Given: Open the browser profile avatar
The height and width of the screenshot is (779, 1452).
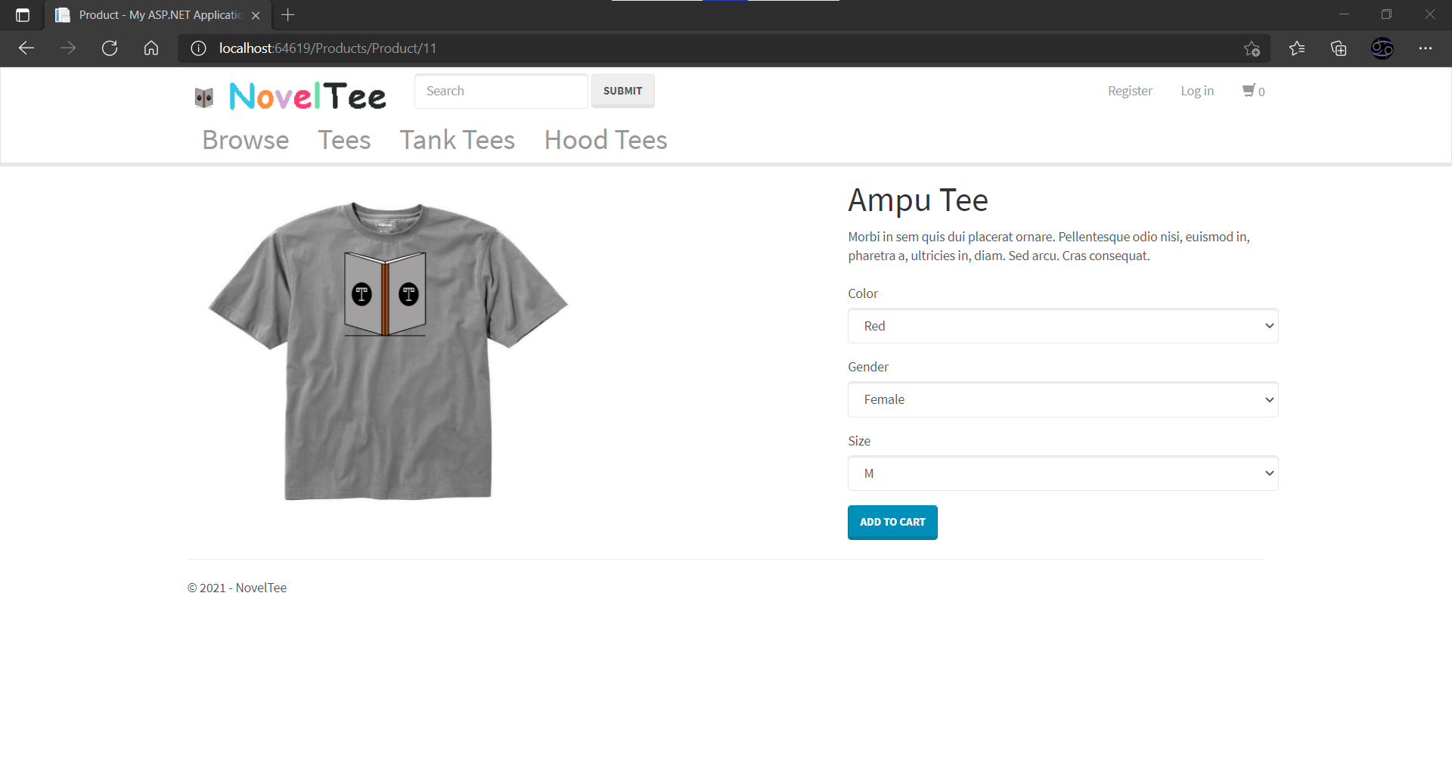Looking at the screenshot, I should point(1382,48).
